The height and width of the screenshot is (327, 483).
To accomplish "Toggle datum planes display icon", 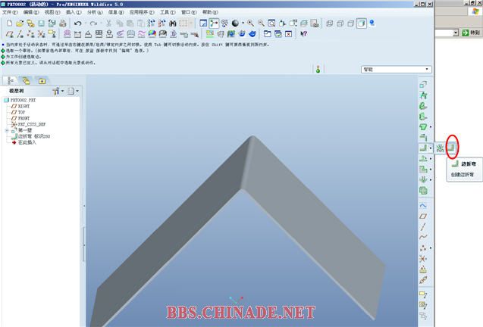I will pyautogui.click(x=10, y=34).
